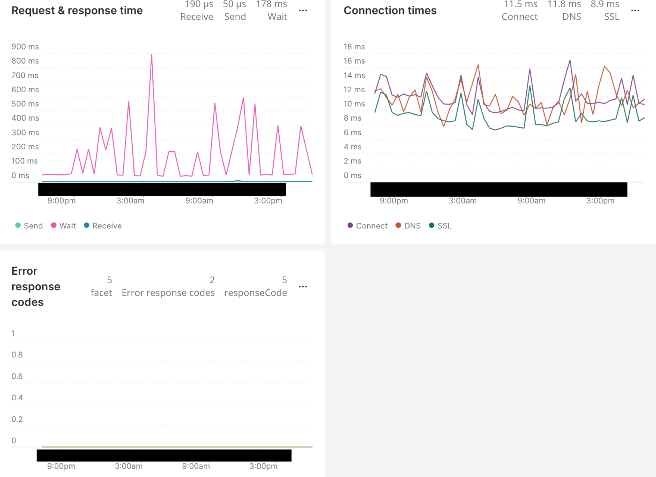Click the Error response codes title
Viewport: 656px width, 477px height.
pos(36,286)
